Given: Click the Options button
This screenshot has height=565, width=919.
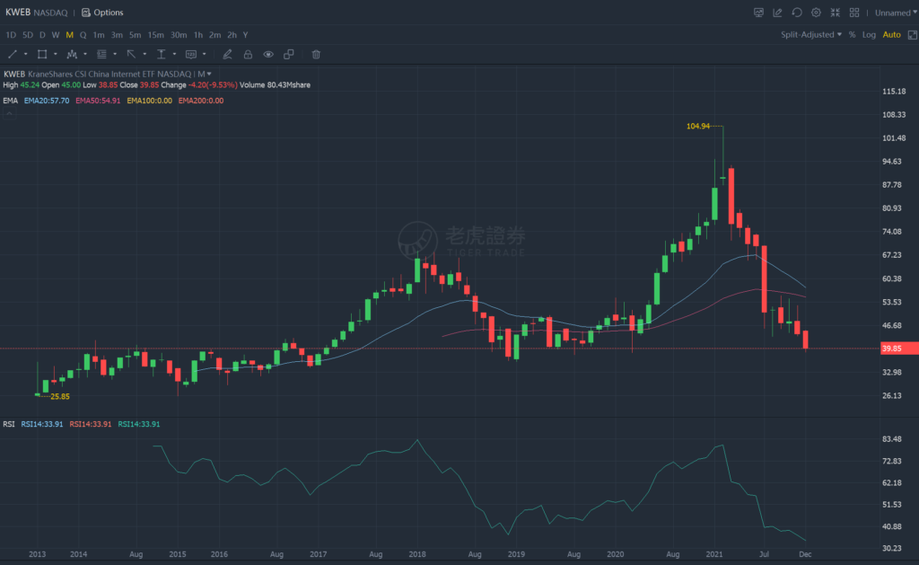Looking at the screenshot, I should [x=102, y=13].
